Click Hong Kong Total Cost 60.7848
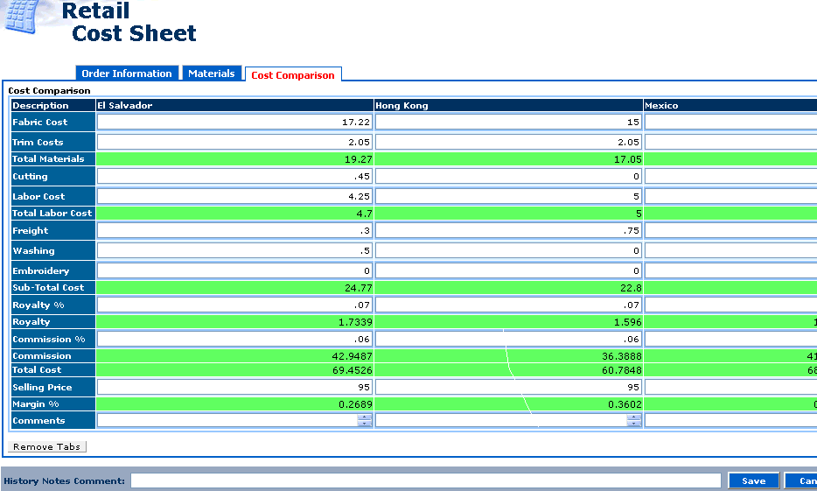 point(622,370)
